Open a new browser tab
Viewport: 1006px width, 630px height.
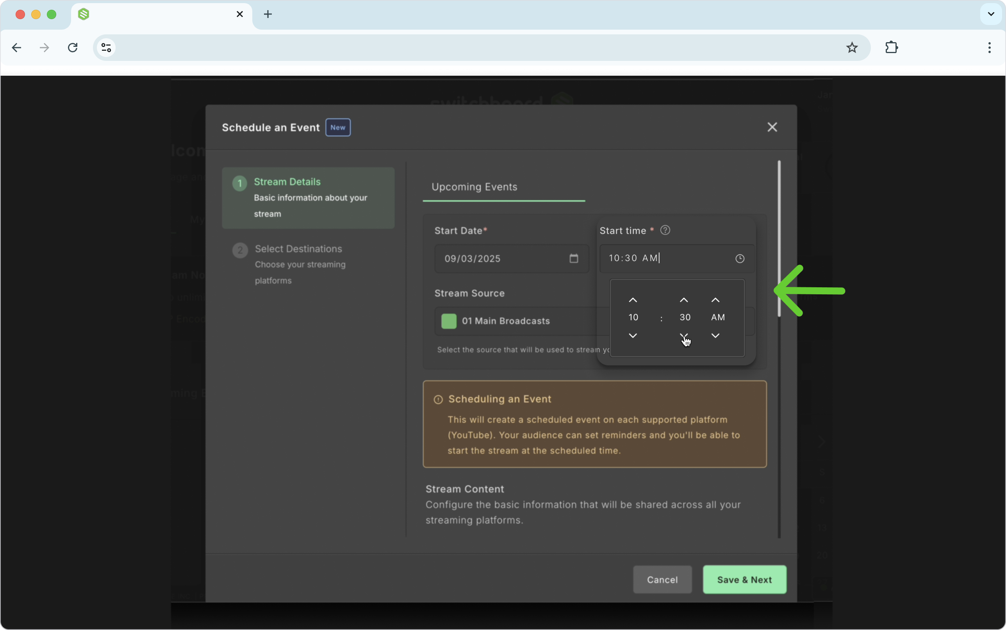(268, 14)
